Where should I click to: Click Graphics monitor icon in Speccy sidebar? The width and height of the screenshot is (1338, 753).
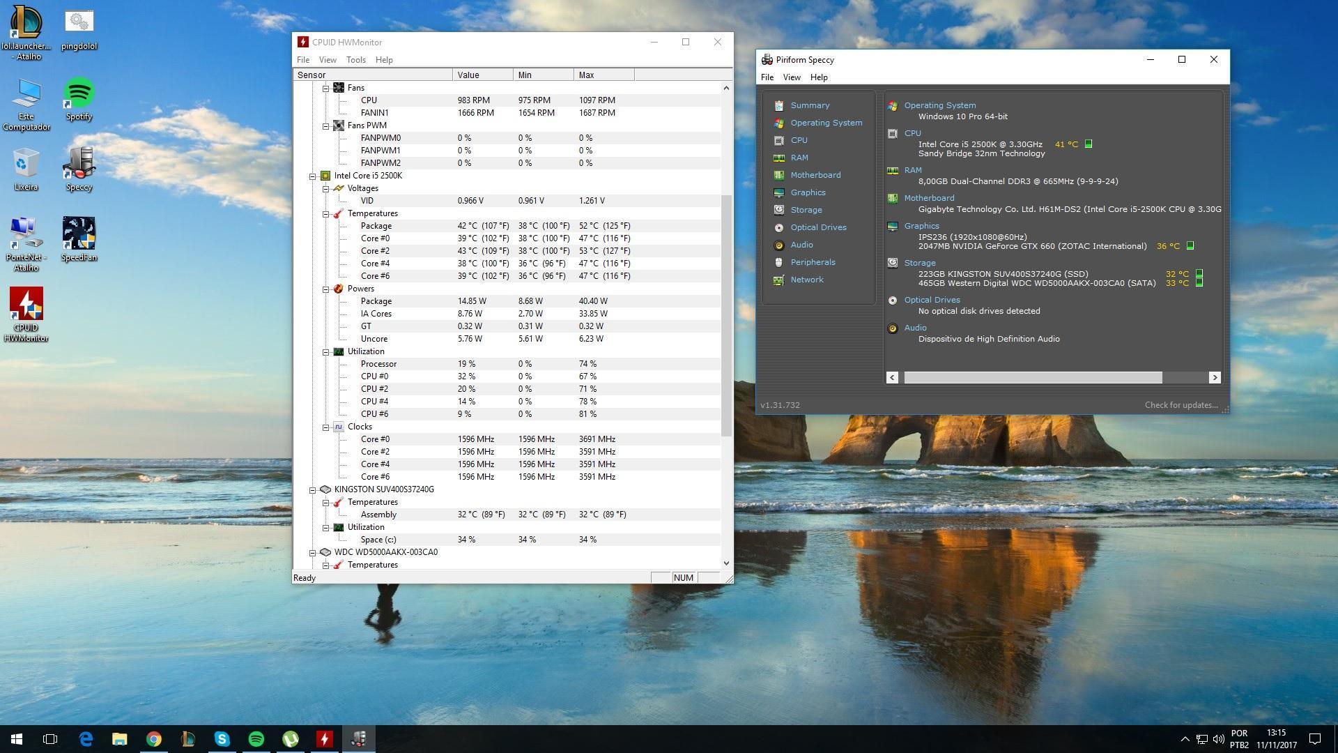pos(779,192)
